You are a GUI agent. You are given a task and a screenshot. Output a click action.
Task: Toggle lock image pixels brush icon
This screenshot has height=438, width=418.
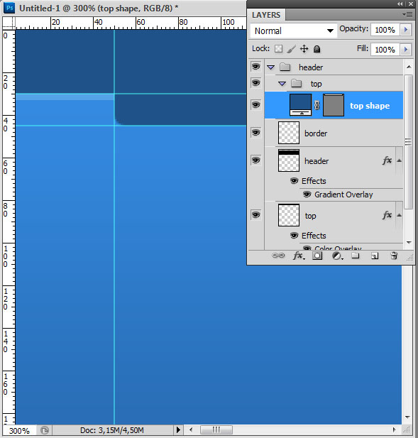click(291, 49)
